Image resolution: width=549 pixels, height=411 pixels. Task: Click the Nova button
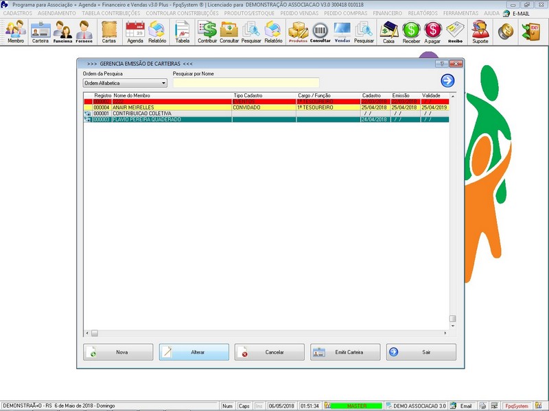118,352
